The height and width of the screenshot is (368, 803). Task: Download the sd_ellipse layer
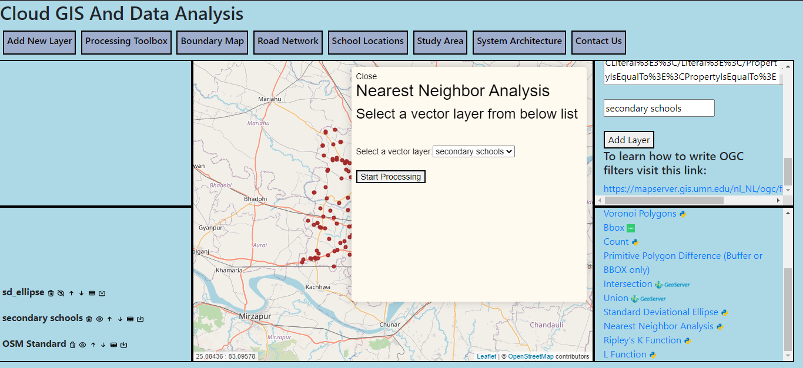tap(102, 293)
